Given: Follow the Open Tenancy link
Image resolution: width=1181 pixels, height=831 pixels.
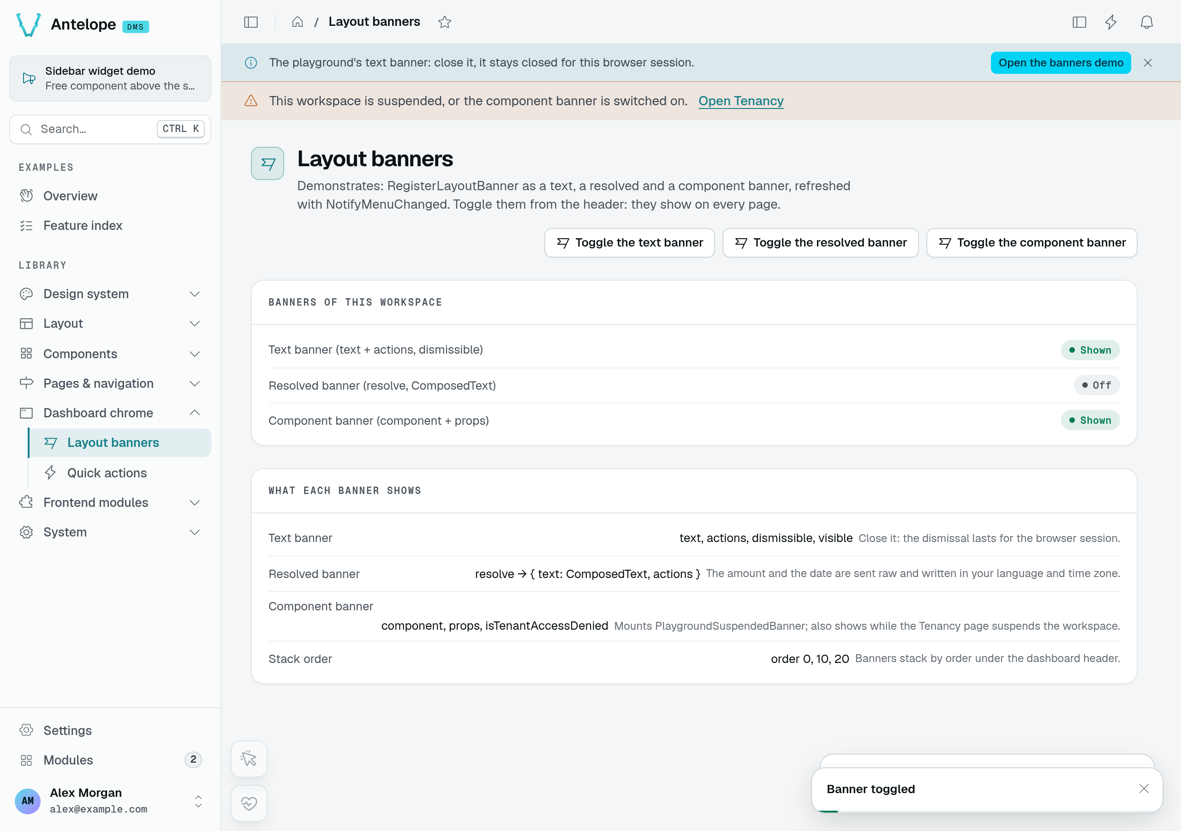Looking at the screenshot, I should [x=741, y=101].
